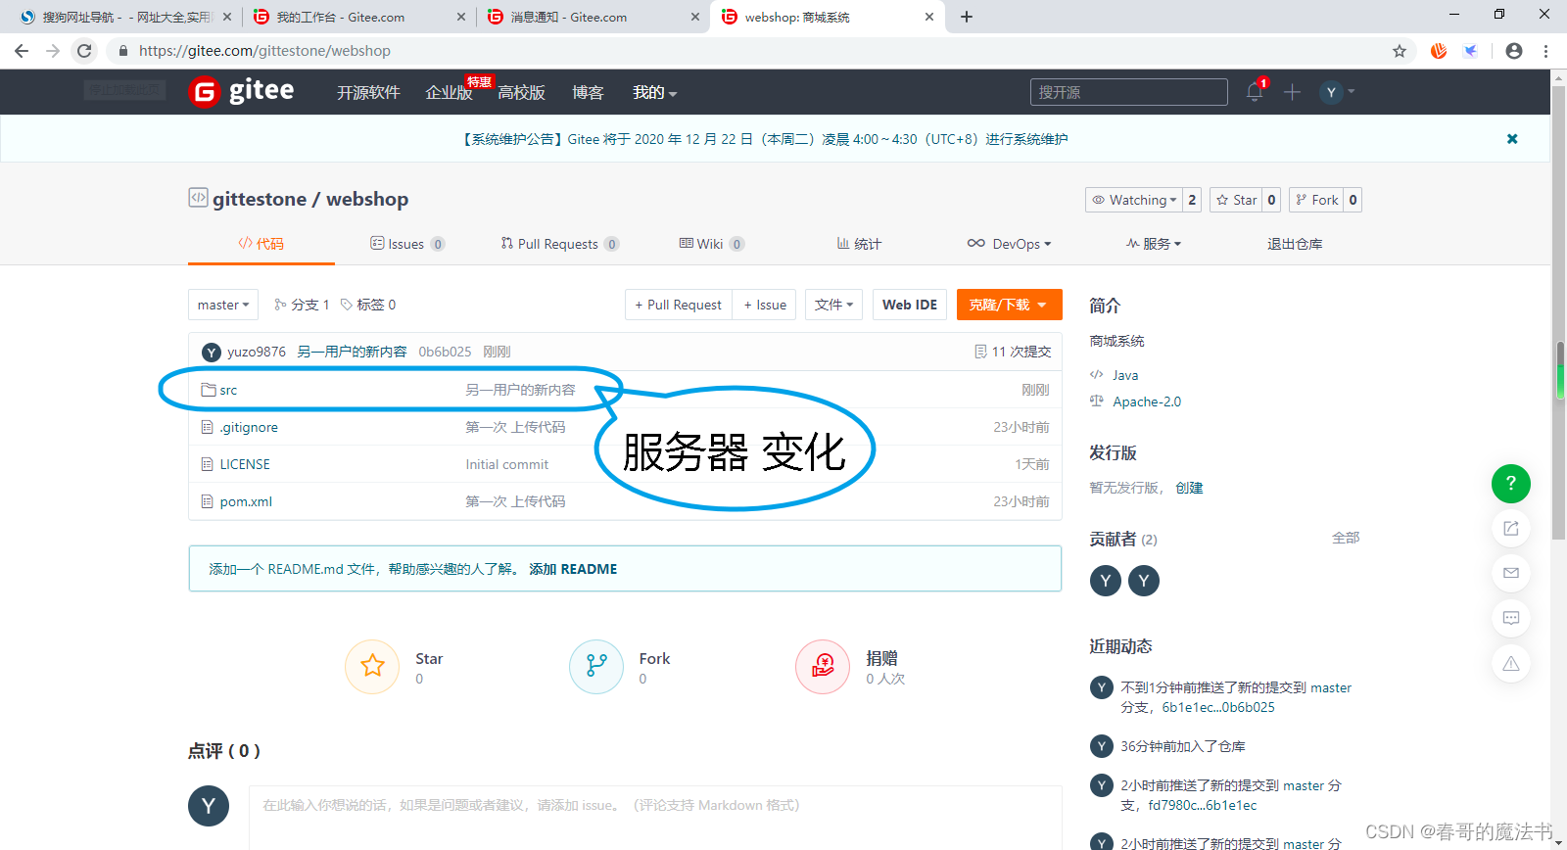
Task: Click the comment input box
Action: (655, 817)
